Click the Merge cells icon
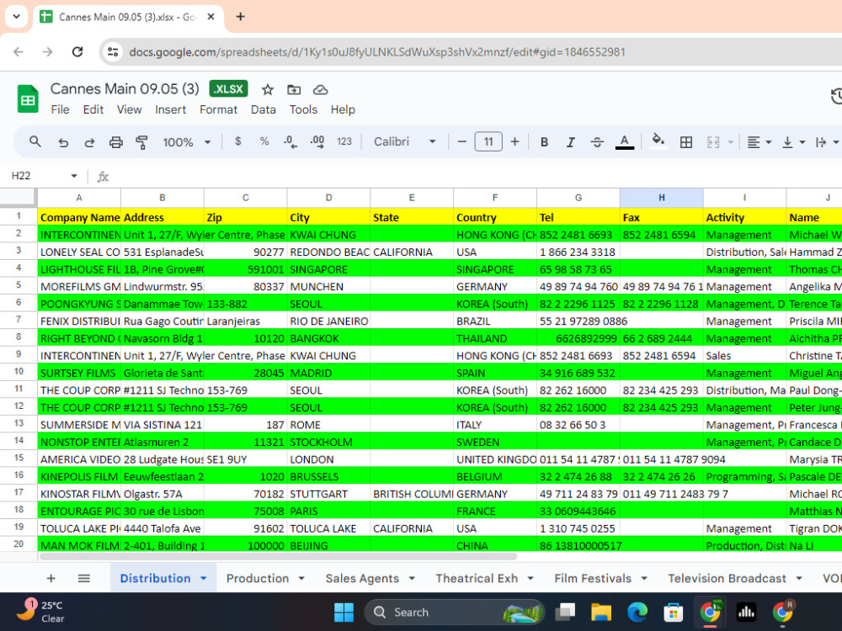Image resolution: width=842 pixels, height=631 pixels. tap(713, 142)
